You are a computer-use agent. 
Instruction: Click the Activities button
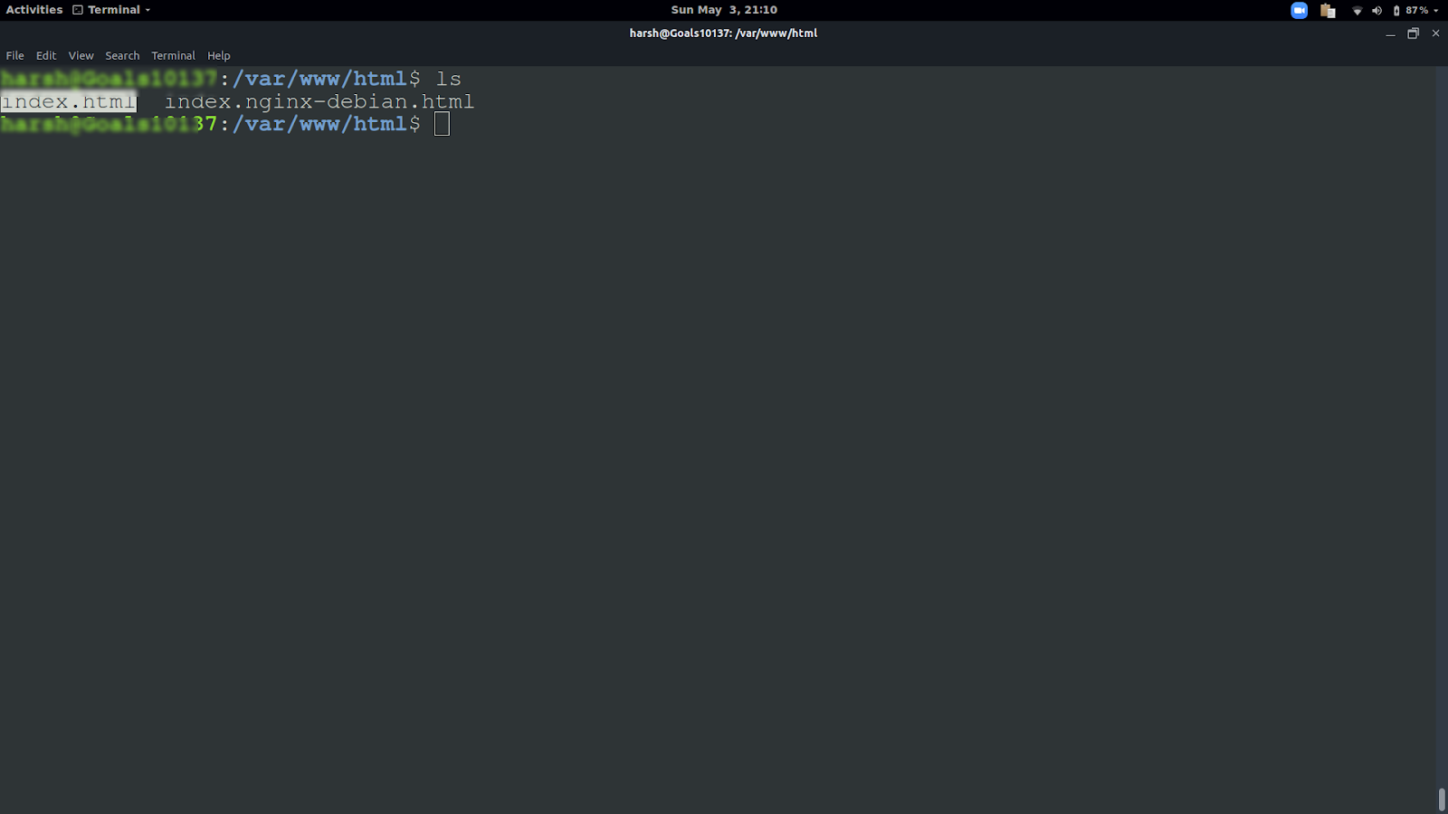34,10
